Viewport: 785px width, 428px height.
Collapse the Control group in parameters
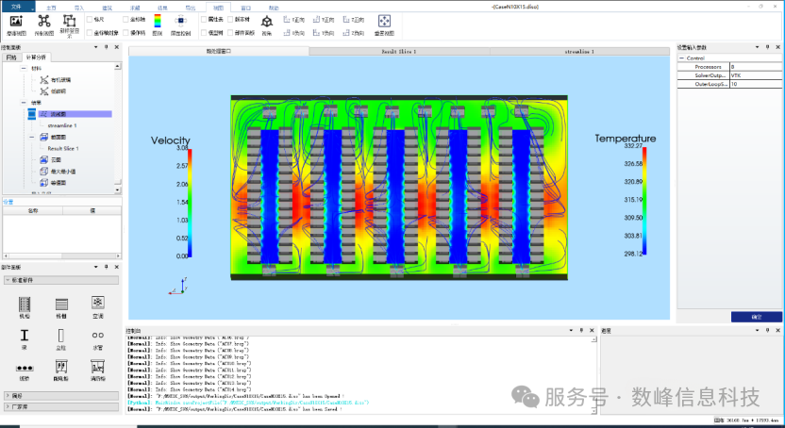tap(682, 58)
